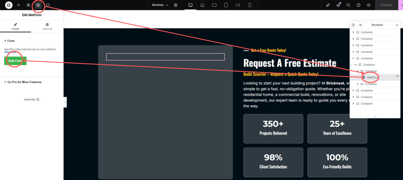Screen dimensions: 403x180
Task: Open Site Settings sliders icon
Action: [28, 5]
